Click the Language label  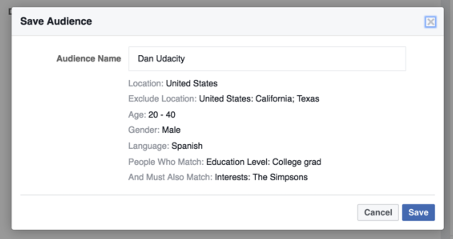click(148, 146)
